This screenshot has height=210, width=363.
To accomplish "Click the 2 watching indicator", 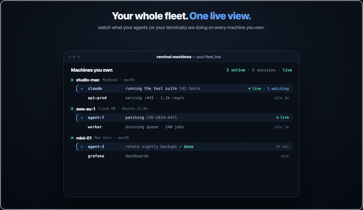I will (278, 88).
